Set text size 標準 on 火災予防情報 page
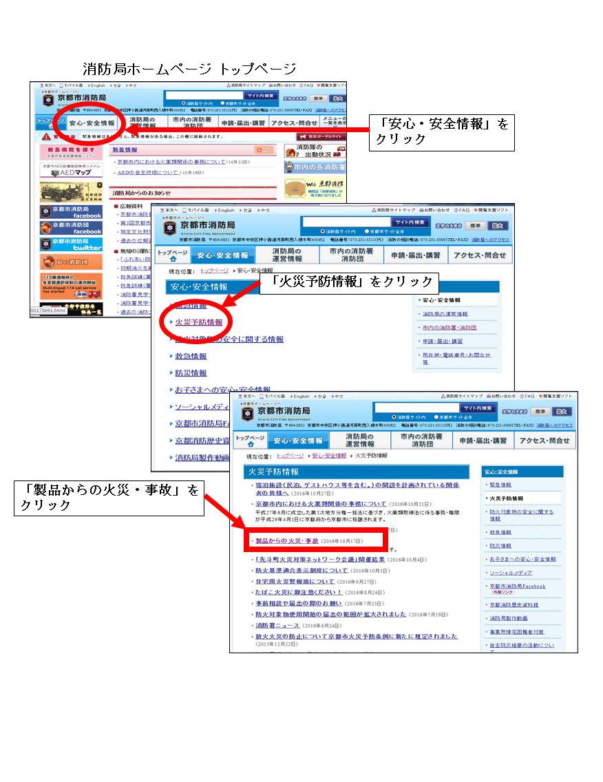 pyautogui.click(x=540, y=412)
